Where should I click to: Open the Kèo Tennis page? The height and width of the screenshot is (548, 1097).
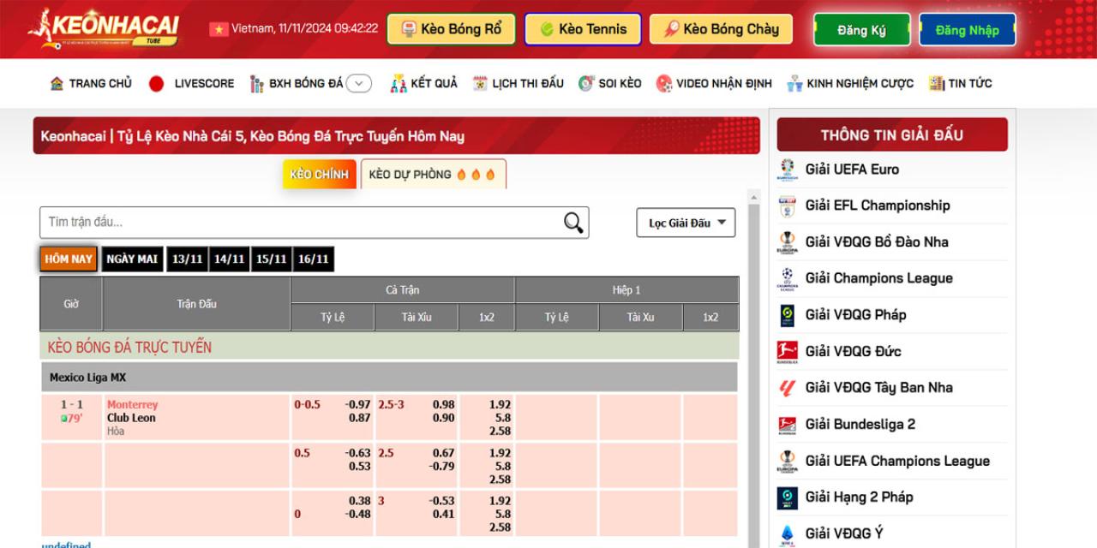click(x=583, y=29)
